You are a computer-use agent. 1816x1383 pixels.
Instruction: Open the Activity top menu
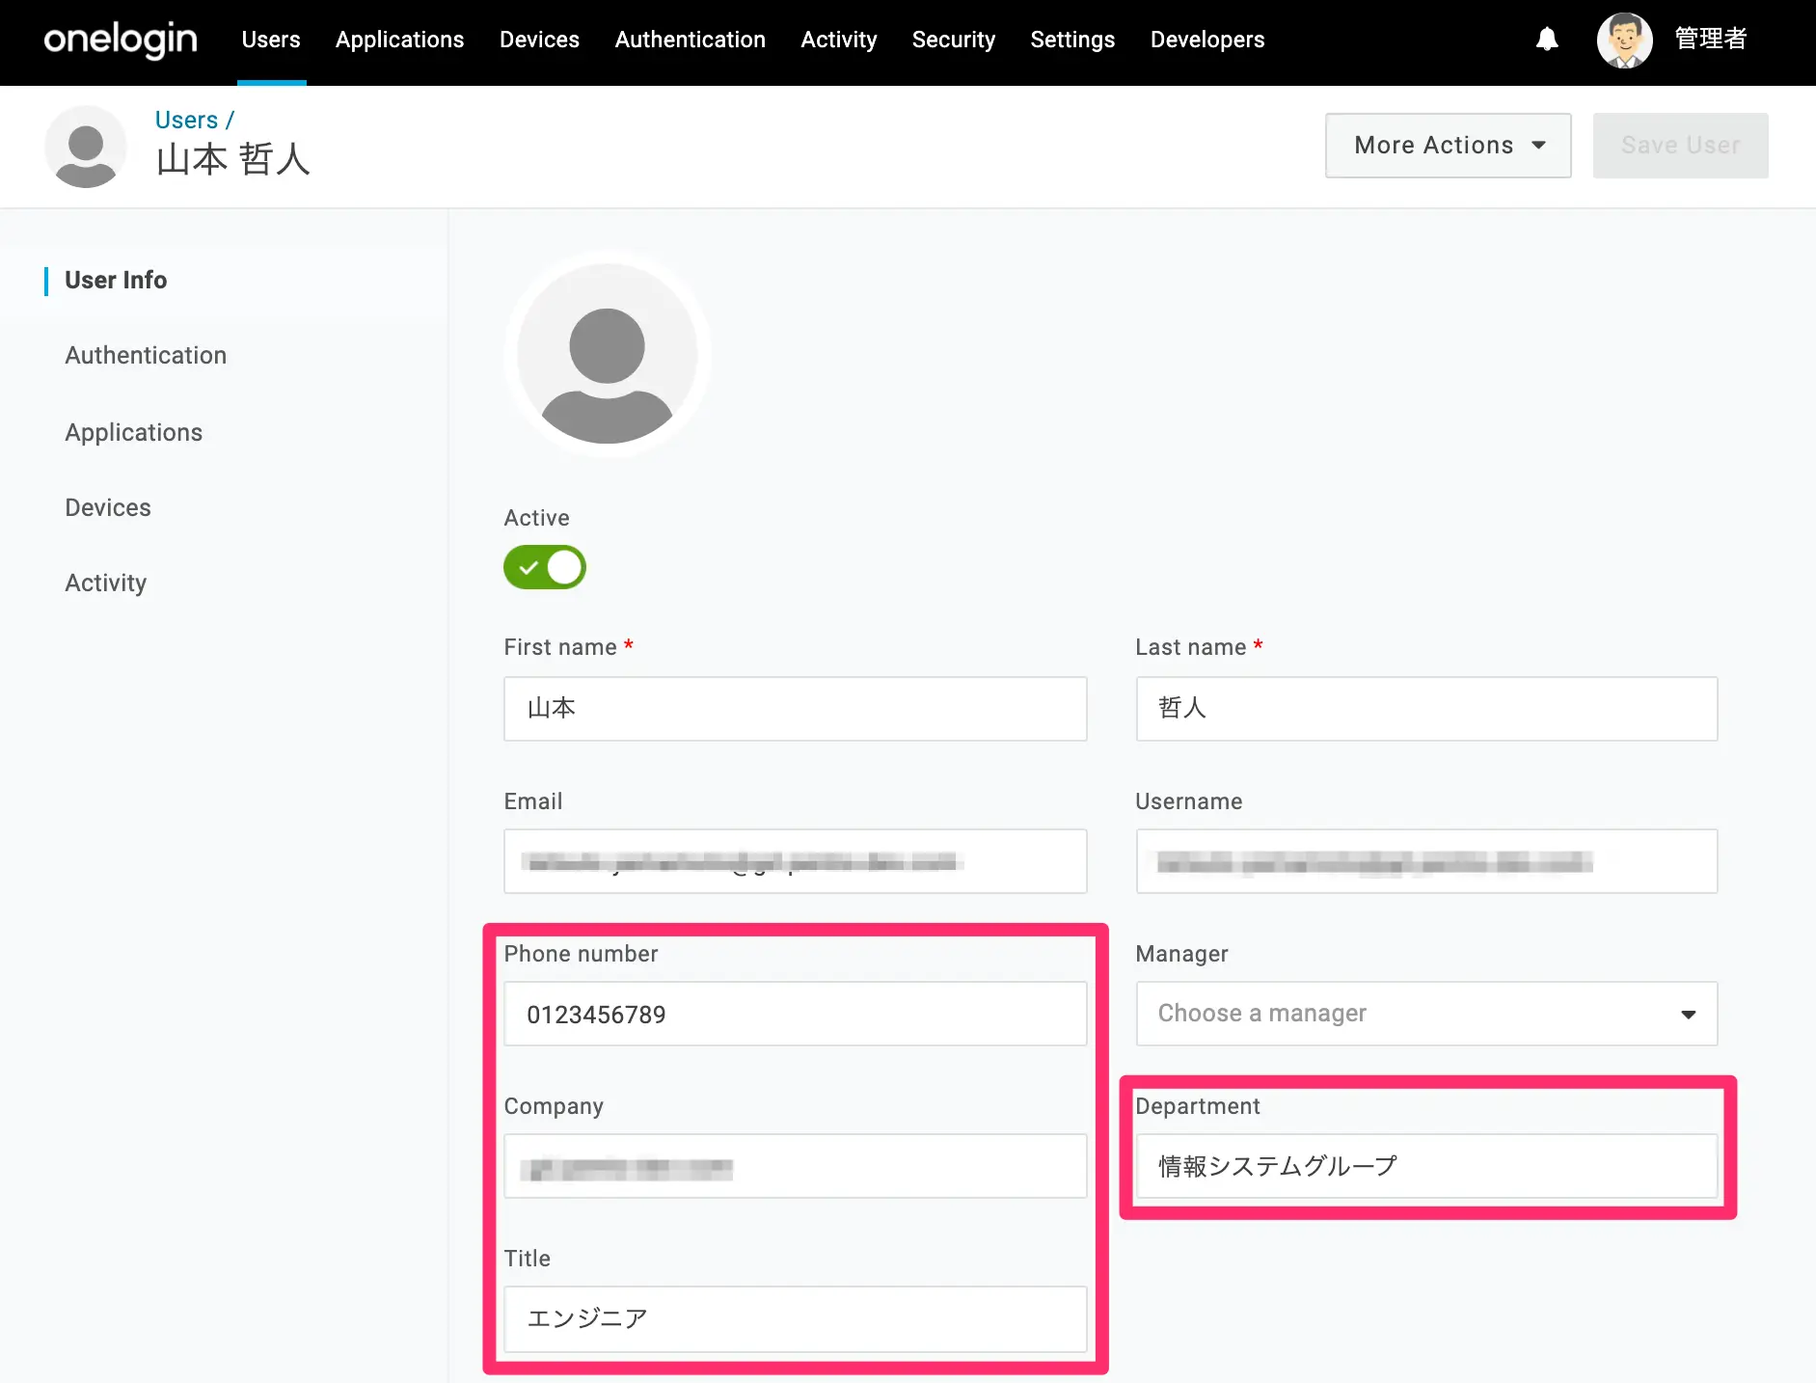(839, 40)
